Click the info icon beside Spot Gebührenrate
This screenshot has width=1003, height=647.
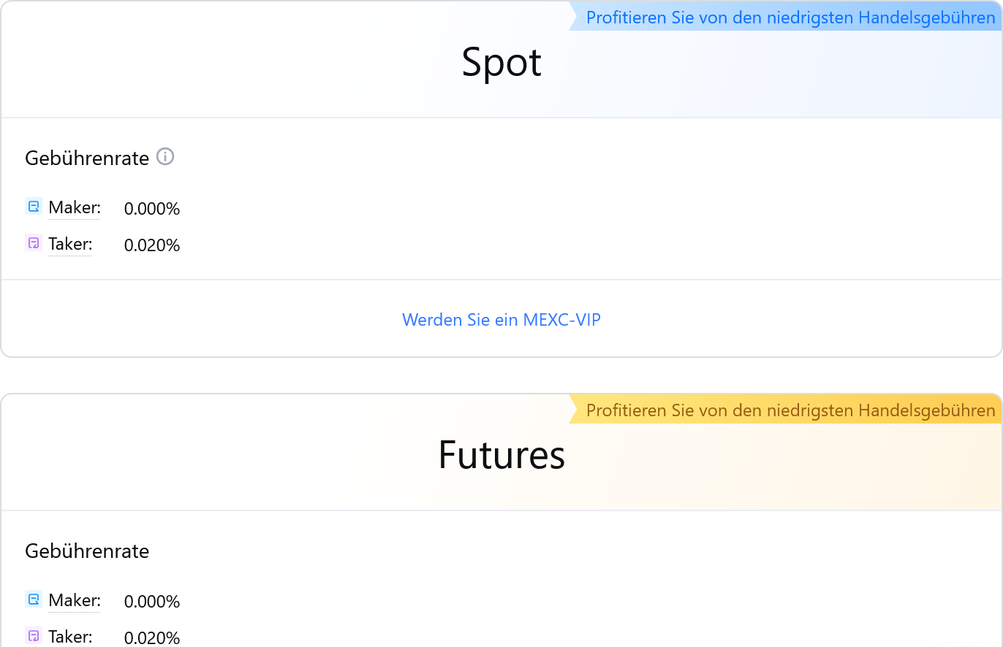(x=166, y=156)
